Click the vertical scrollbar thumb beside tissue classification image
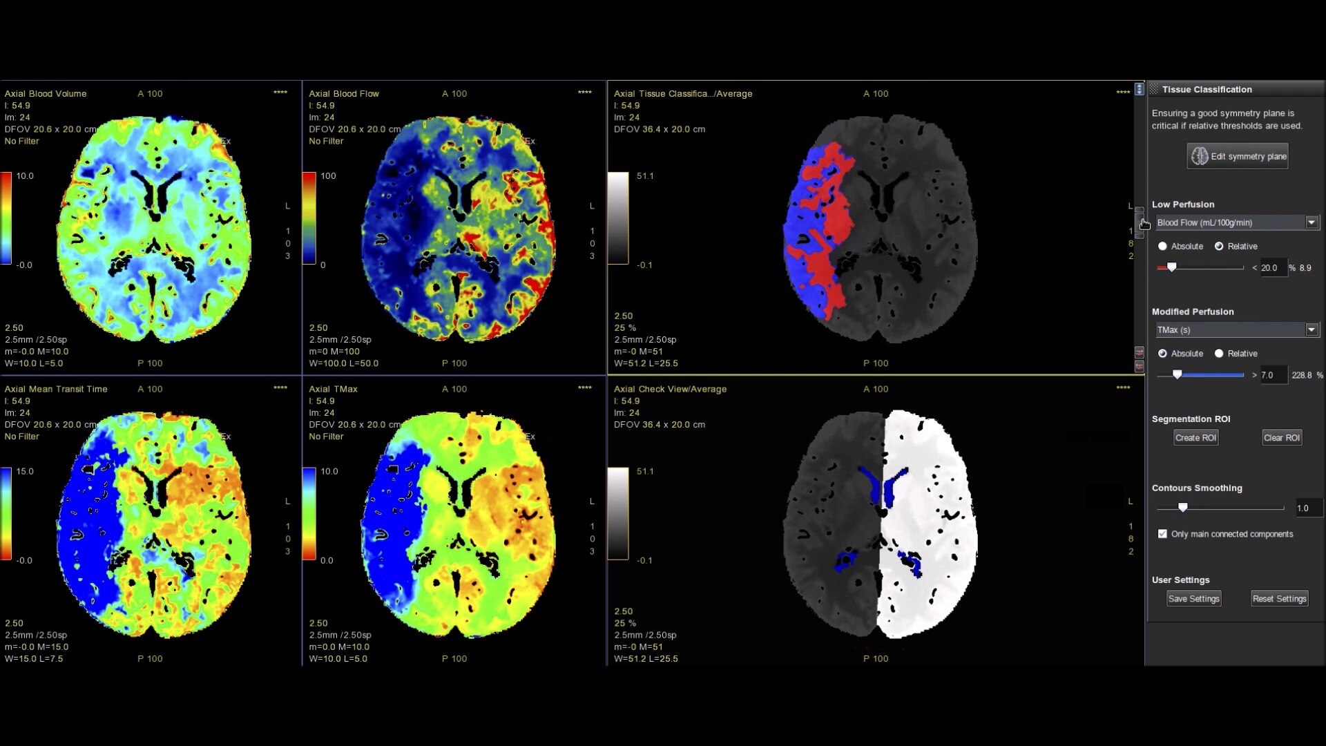The height and width of the screenshot is (746, 1326). pyautogui.click(x=1140, y=222)
